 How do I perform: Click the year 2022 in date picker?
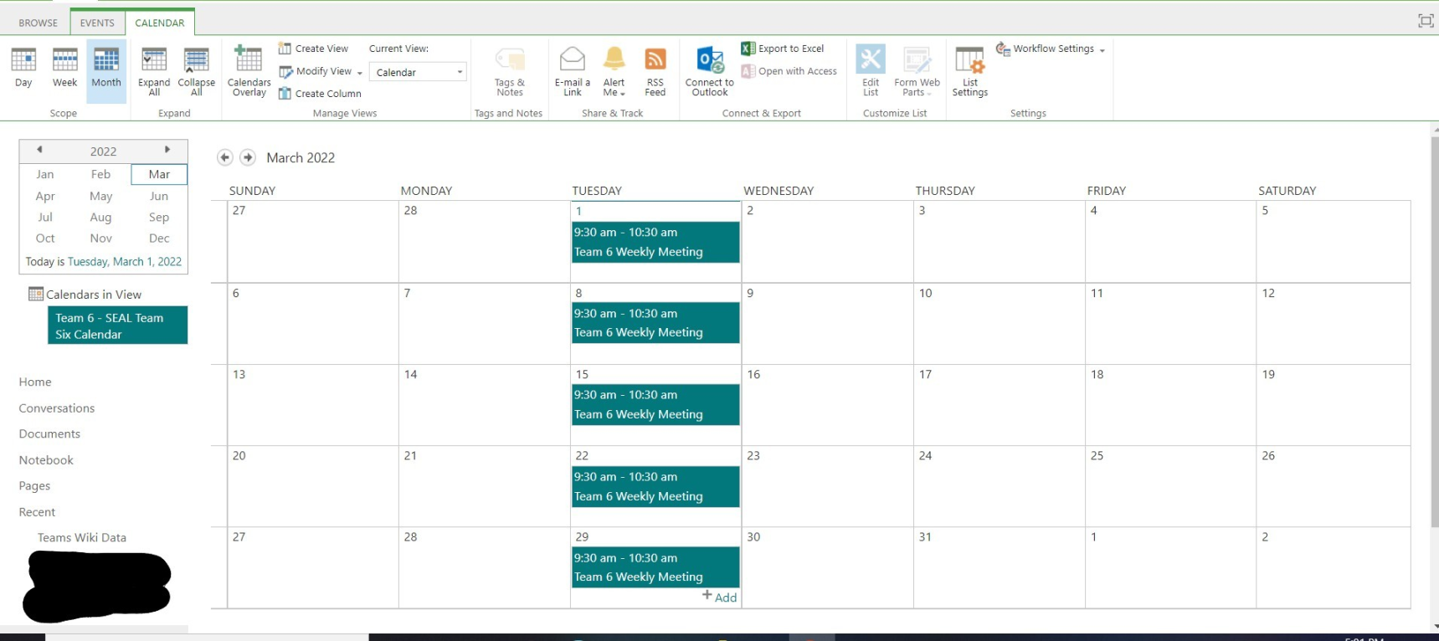pyautogui.click(x=103, y=151)
